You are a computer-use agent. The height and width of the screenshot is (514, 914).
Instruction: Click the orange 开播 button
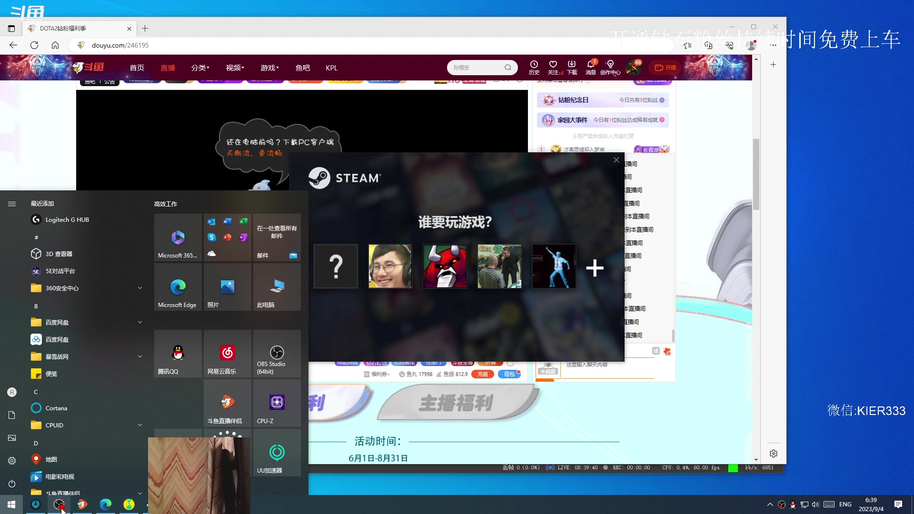[665, 68]
